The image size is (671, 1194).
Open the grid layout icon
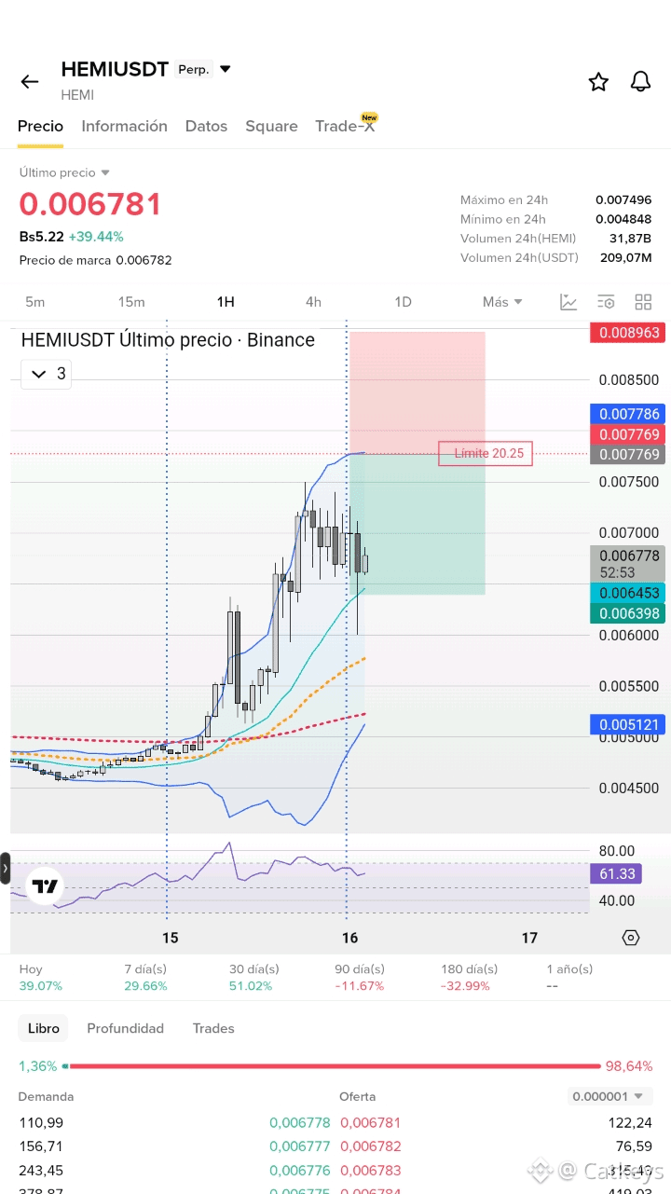[x=643, y=302]
